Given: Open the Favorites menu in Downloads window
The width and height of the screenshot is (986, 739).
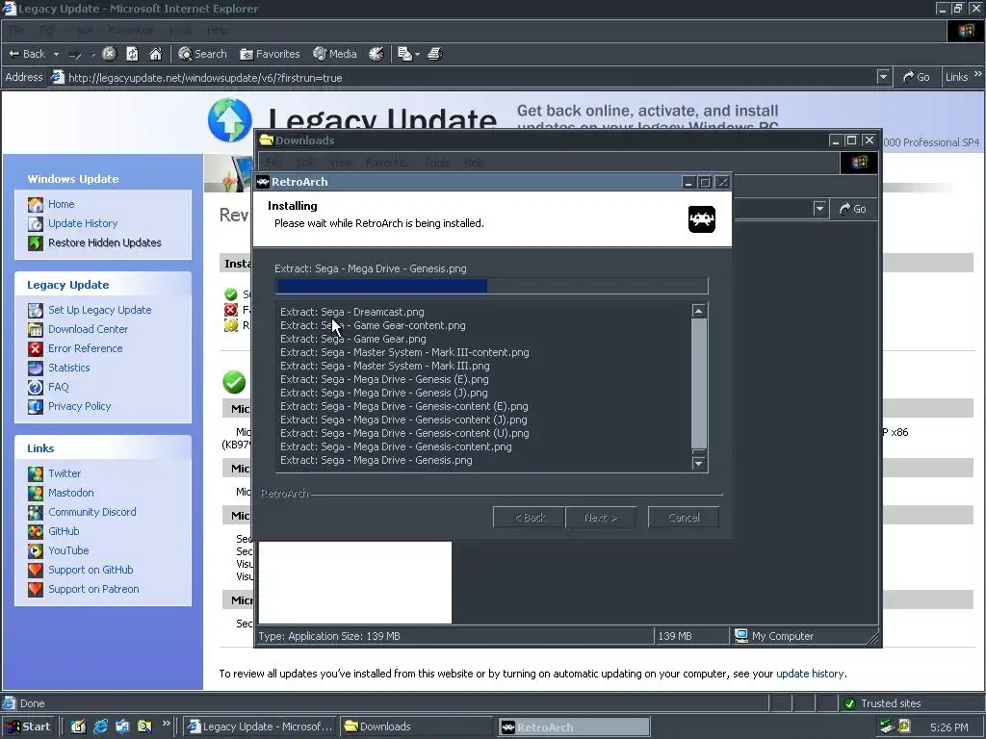Looking at the screenshot, I should [x=387, y=164].
